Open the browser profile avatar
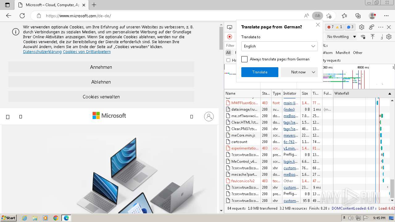 (372, 16)
